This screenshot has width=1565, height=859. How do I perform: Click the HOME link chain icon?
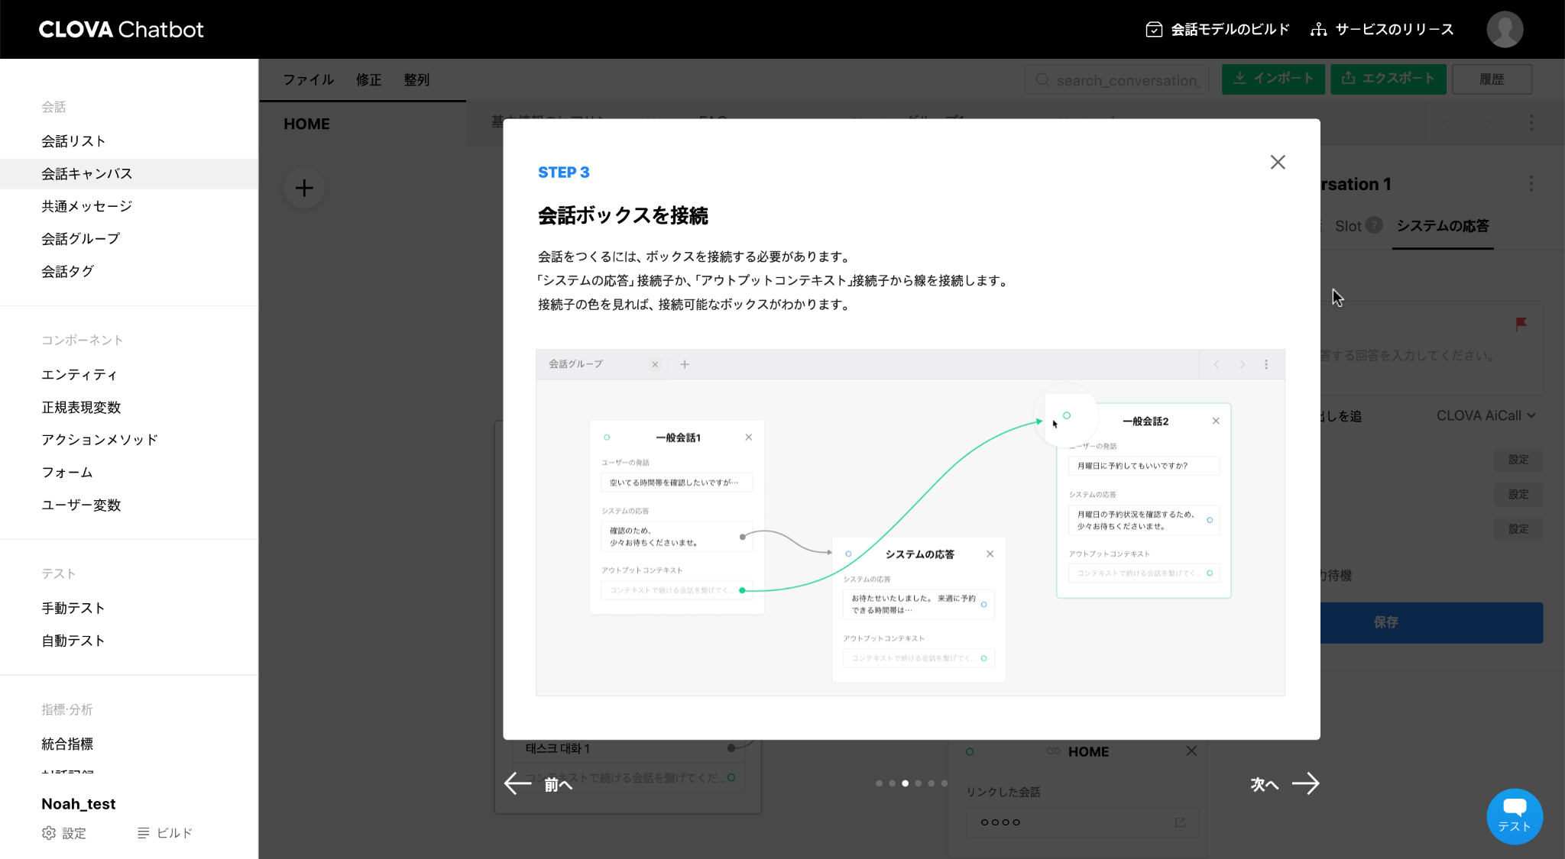[x=1053, y=751]
